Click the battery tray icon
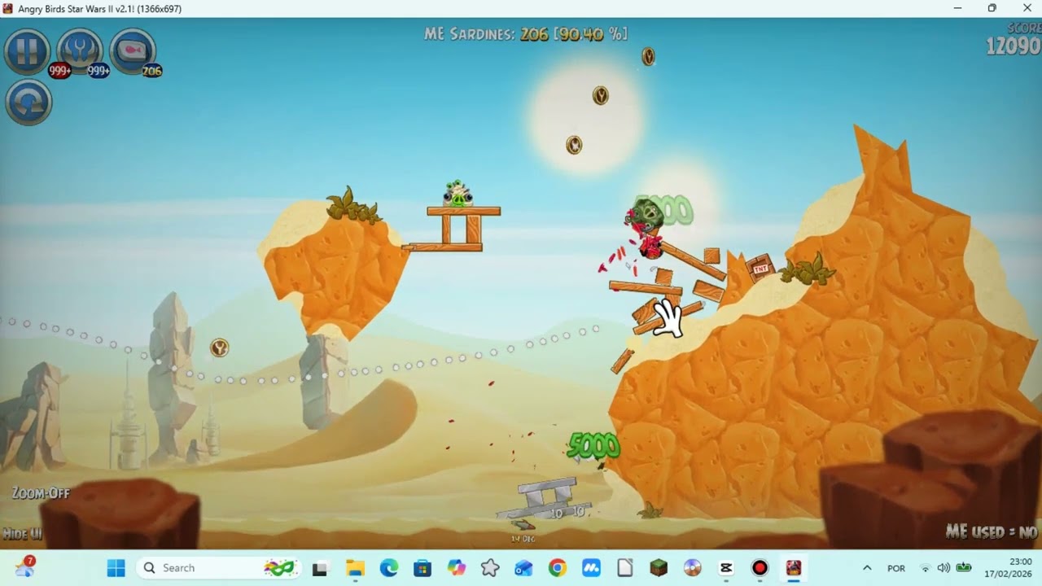The width and height of the screenshot is (1042, 586). point(964,568)
